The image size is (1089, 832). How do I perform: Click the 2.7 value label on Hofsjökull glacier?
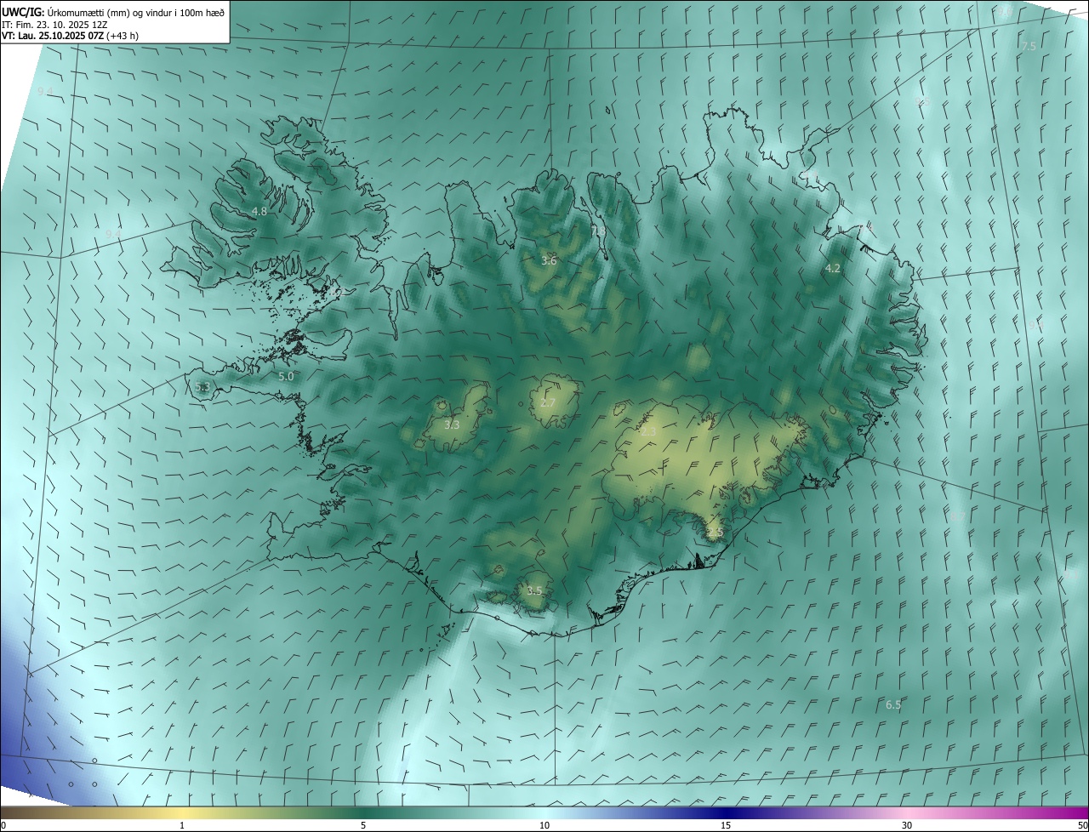click(548, 402)
